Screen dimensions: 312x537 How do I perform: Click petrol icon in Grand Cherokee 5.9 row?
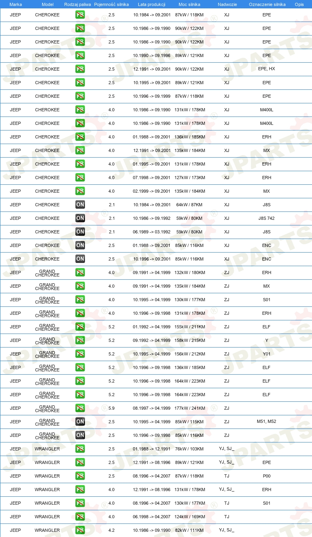coord(80,408)
